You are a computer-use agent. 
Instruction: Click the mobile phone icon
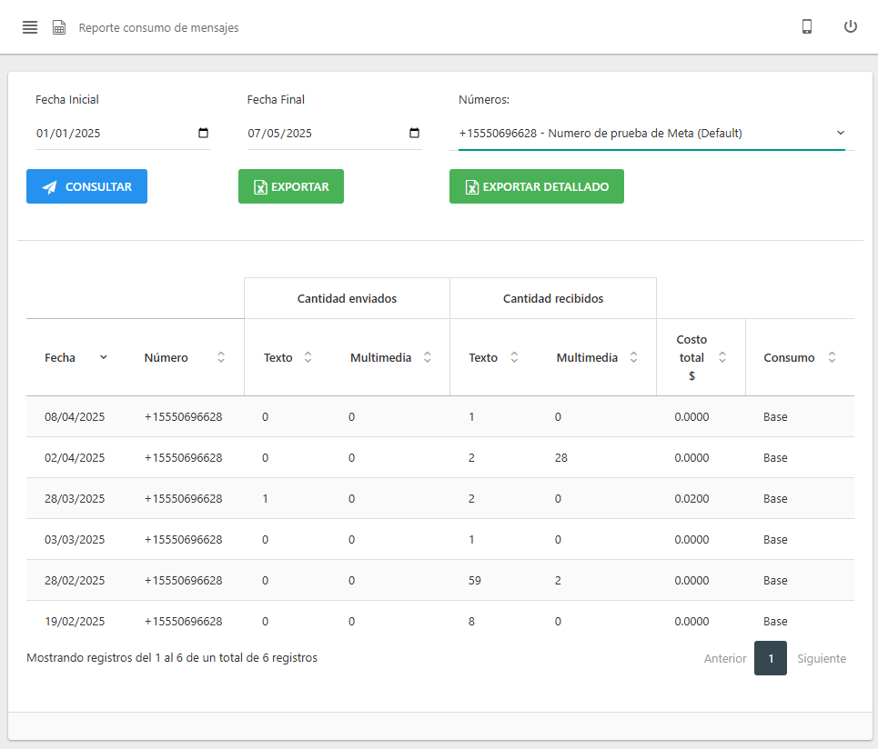[806, 26]
